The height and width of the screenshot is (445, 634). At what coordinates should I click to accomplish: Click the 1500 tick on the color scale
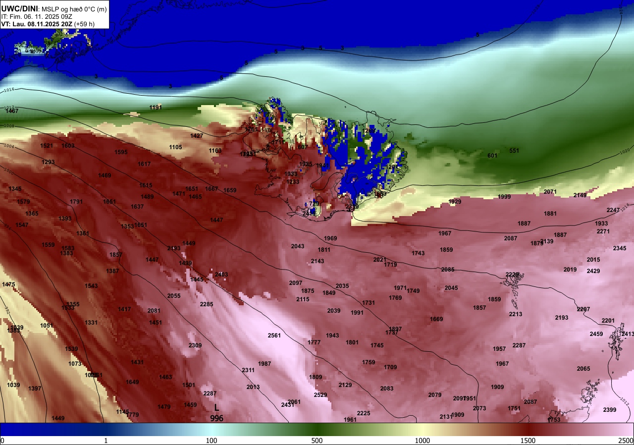(x=528, y=441)
